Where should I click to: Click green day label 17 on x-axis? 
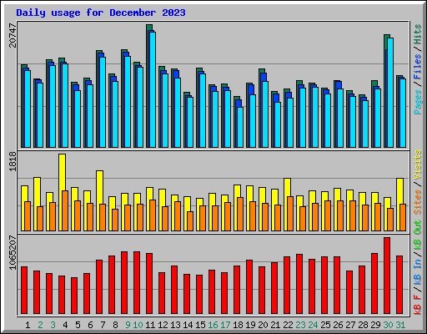click(x=225, y=325)
